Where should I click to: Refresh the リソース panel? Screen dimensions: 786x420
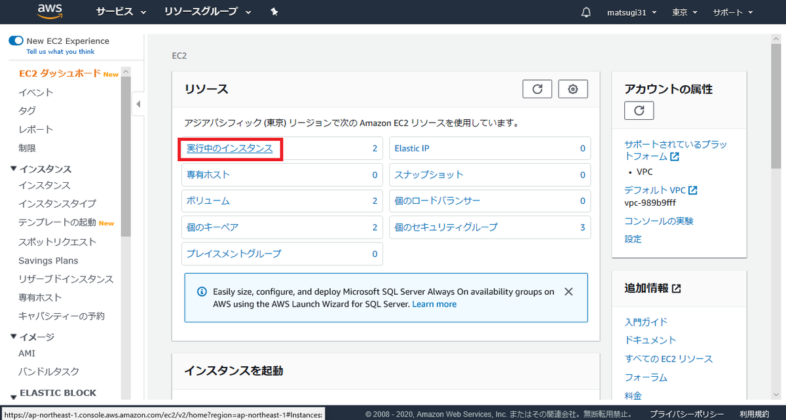click(x=537, y=89)
